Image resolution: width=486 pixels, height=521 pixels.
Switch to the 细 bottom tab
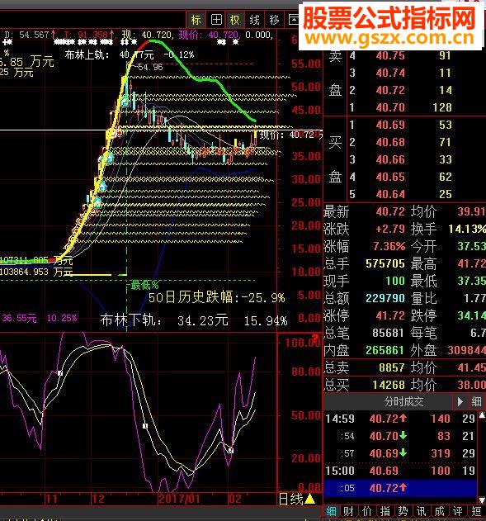tap(331, 512)
